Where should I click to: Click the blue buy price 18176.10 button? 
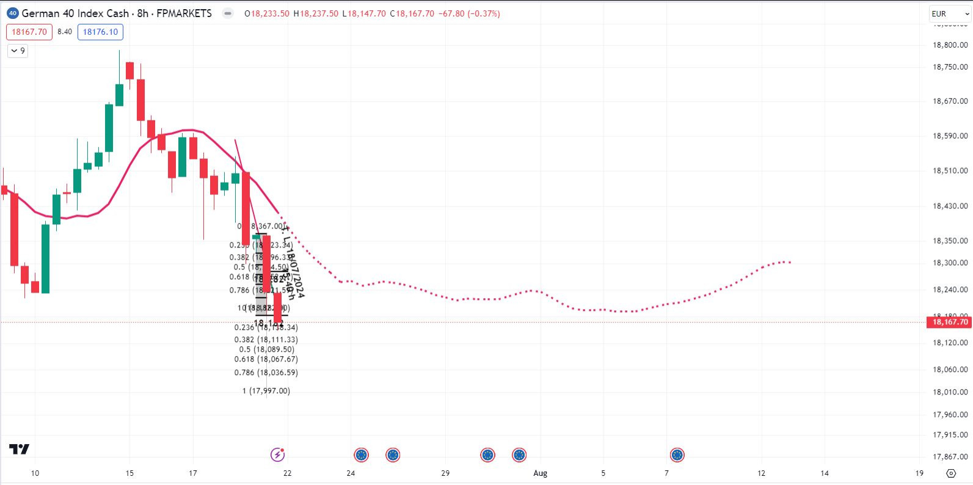(100, 32)
